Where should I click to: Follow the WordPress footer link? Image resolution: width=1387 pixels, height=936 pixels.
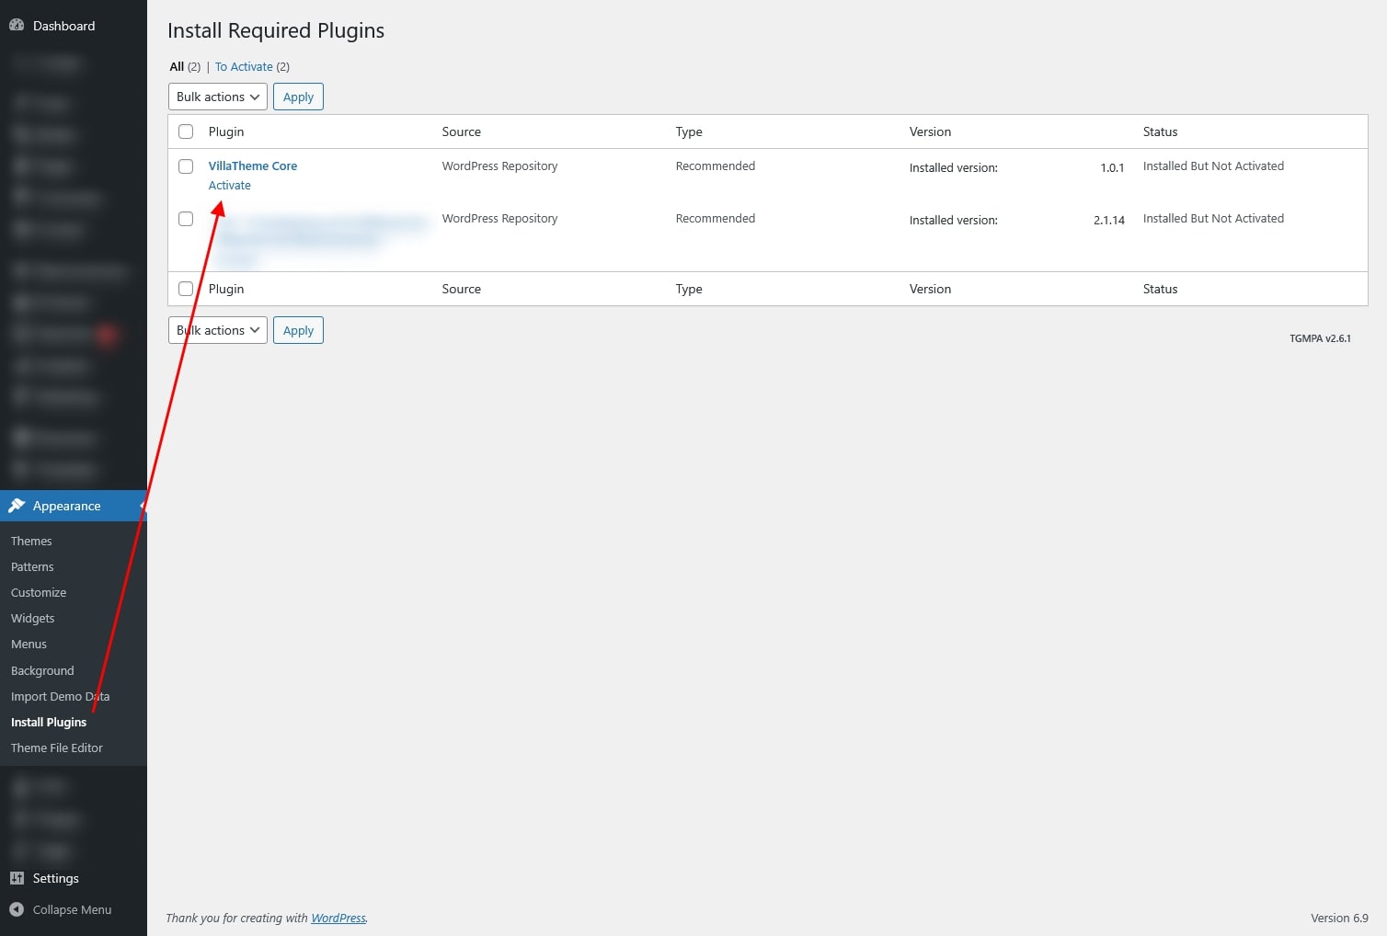338,918
